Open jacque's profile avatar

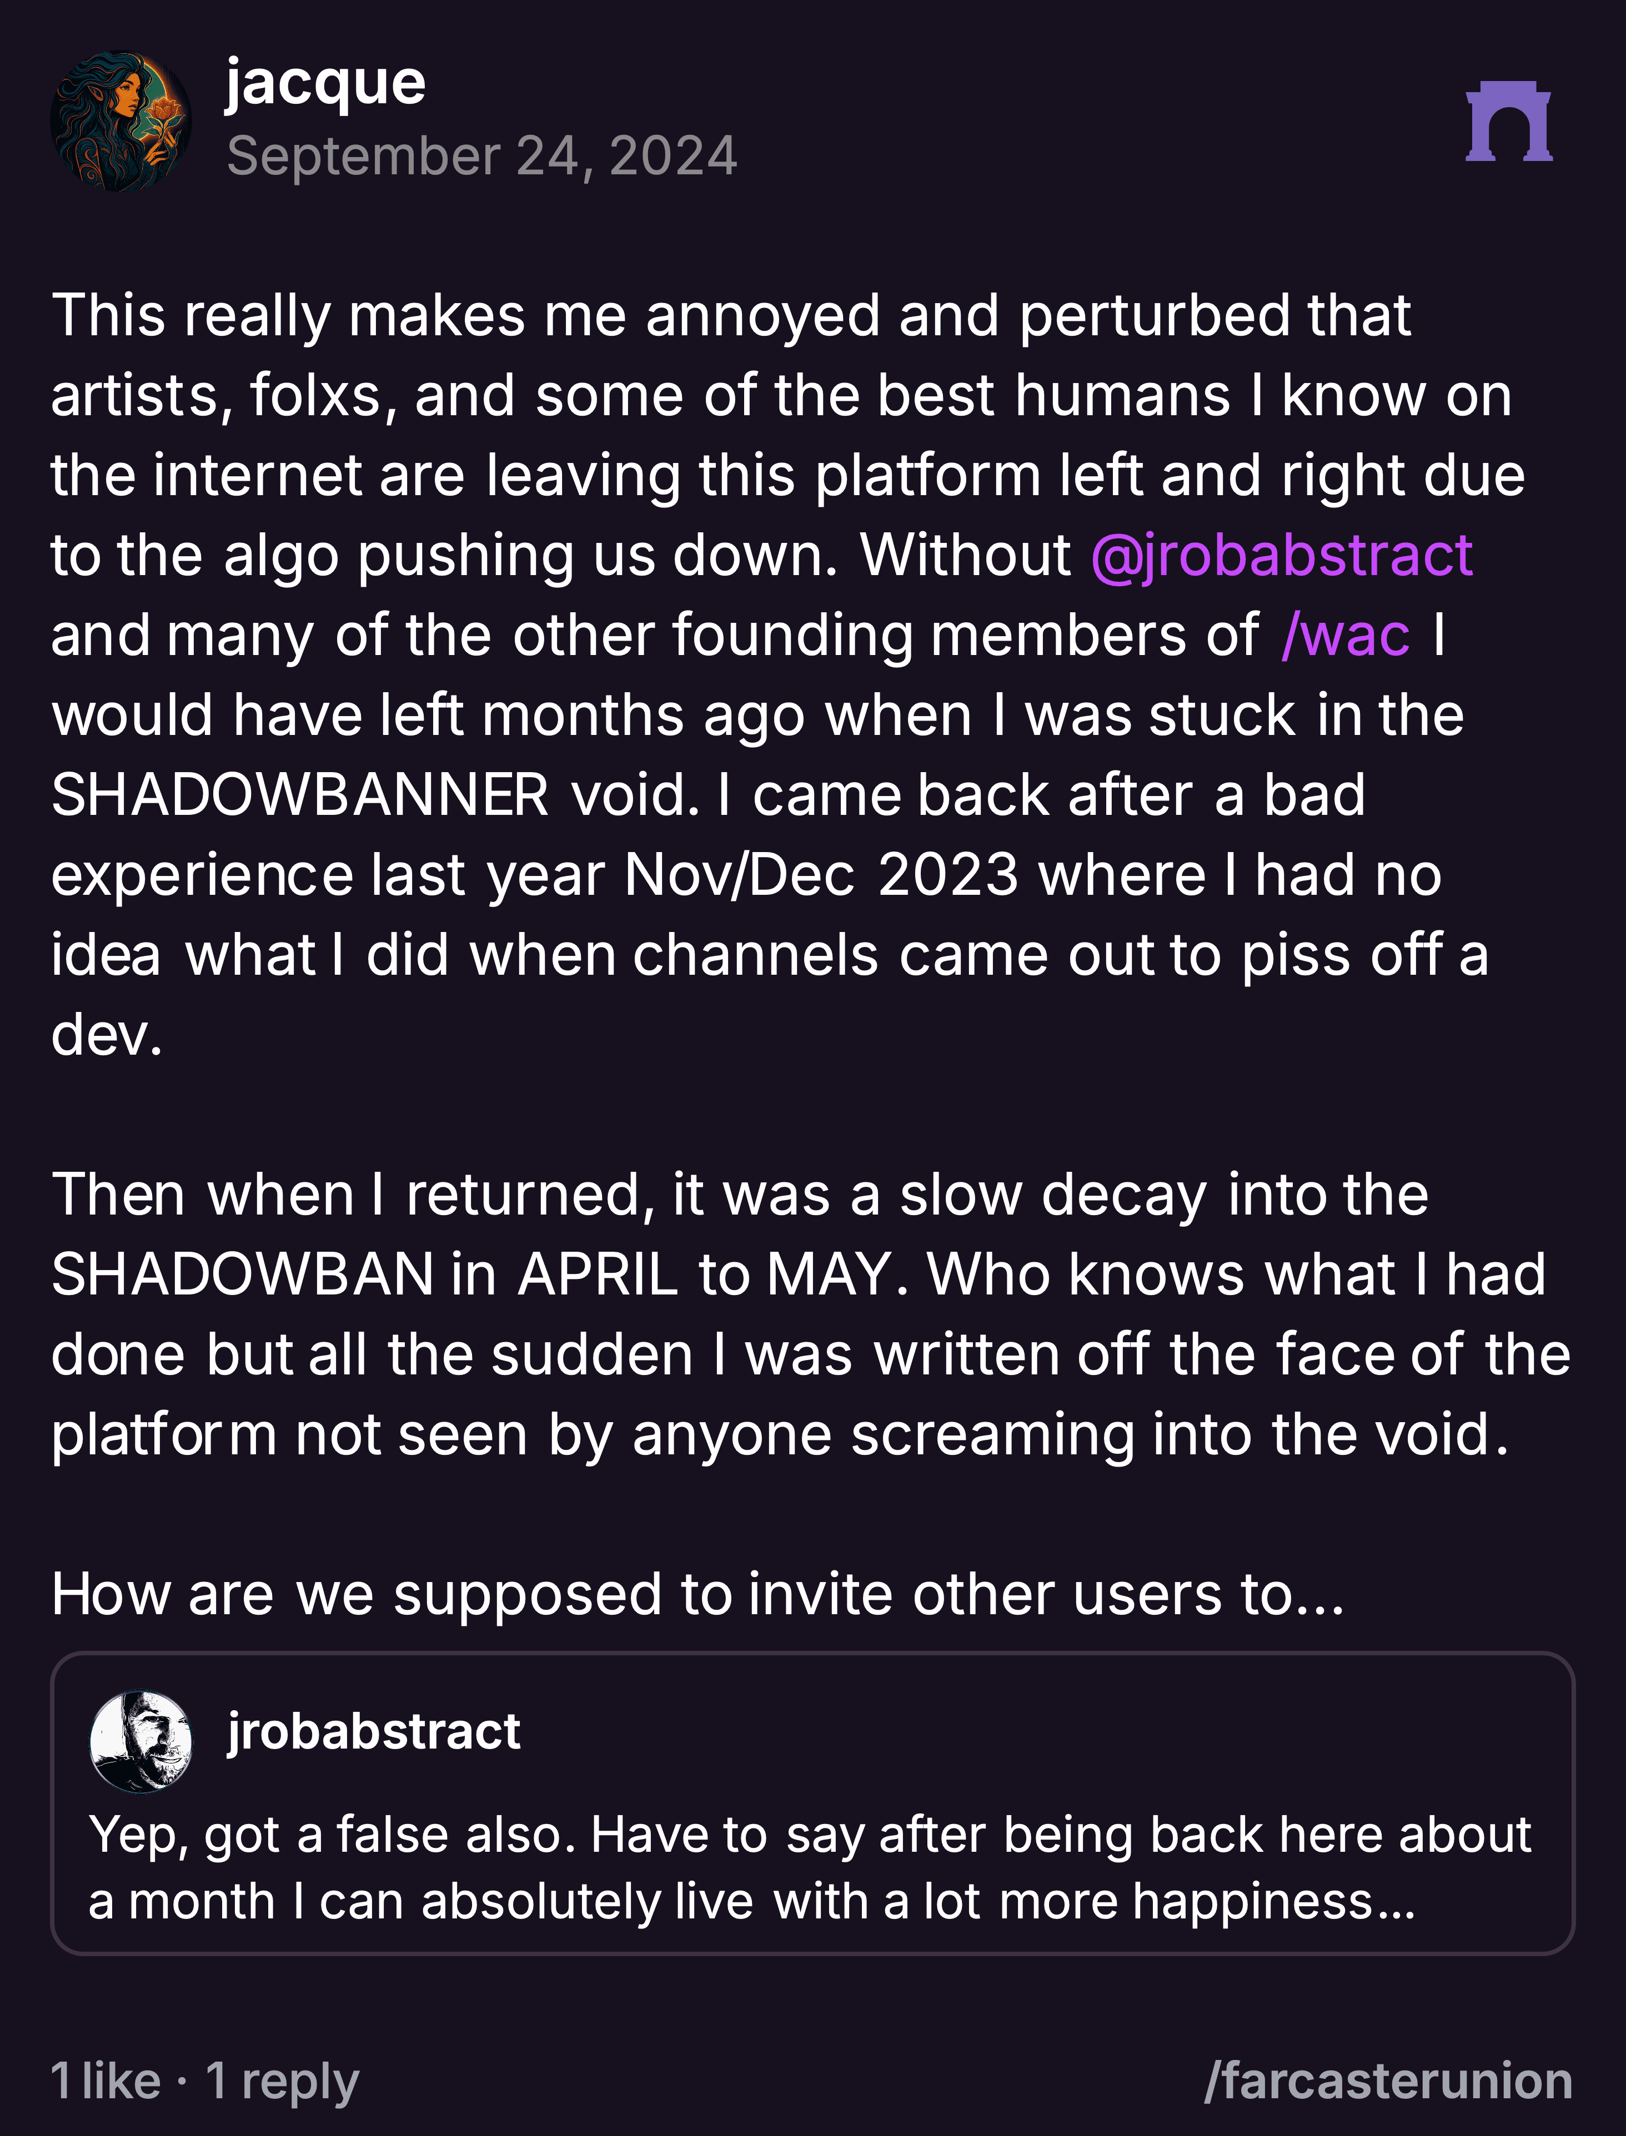tap(121, 121)
